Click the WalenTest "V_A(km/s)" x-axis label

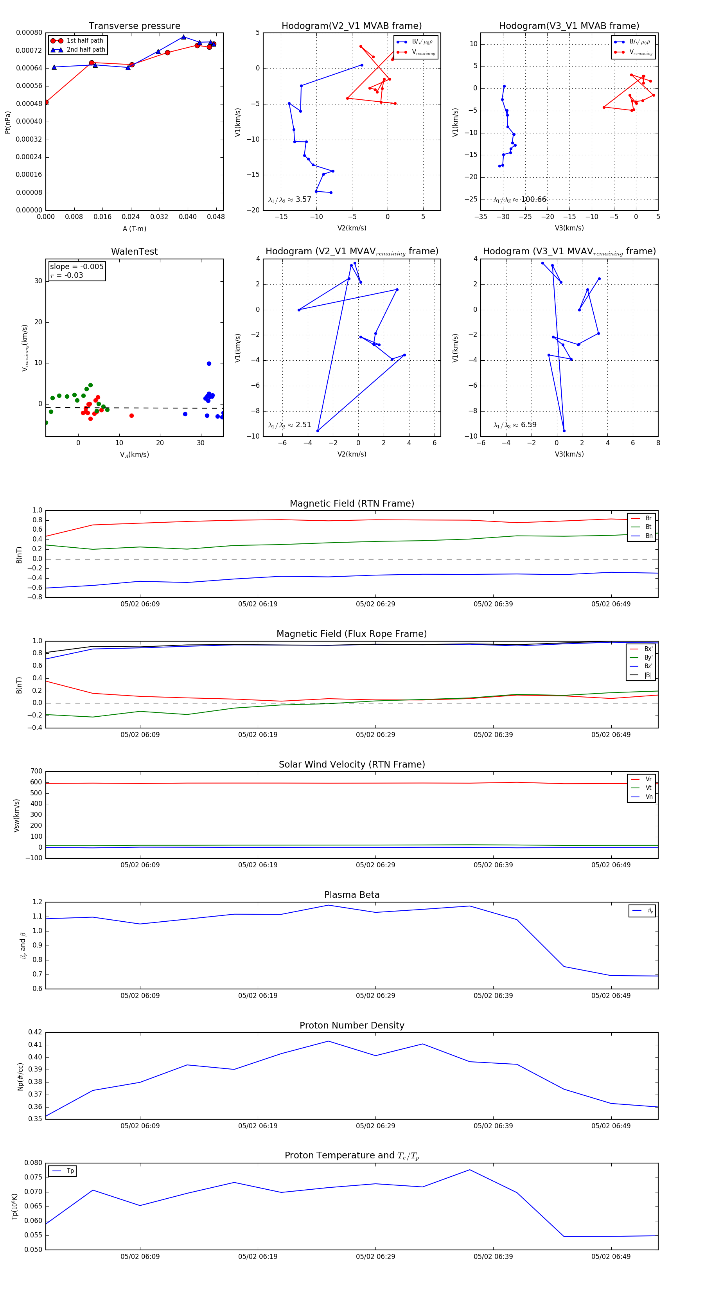[x=134, y=455]
